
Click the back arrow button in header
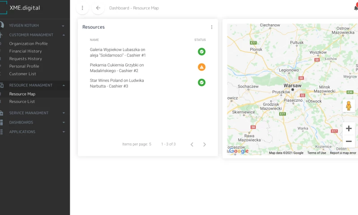[98, 8]
